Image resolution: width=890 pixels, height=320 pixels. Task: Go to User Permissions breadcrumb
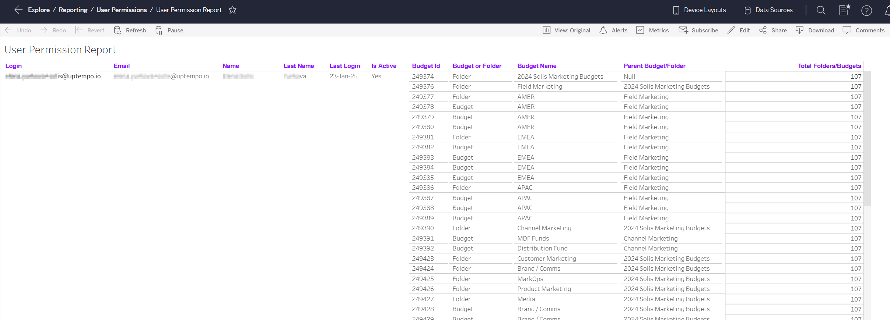coord(122,10)
